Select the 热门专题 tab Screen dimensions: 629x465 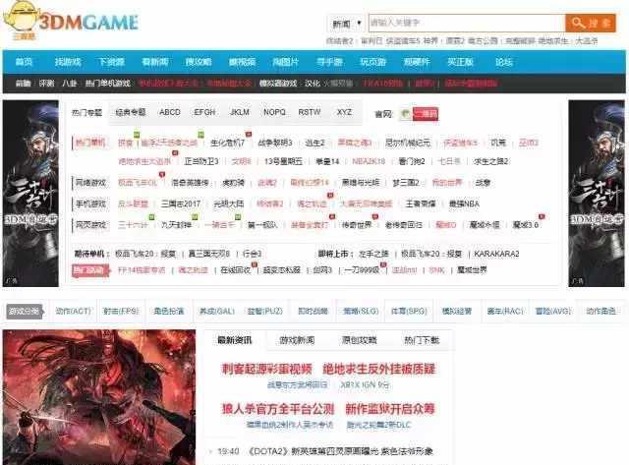tap(86, 113)
